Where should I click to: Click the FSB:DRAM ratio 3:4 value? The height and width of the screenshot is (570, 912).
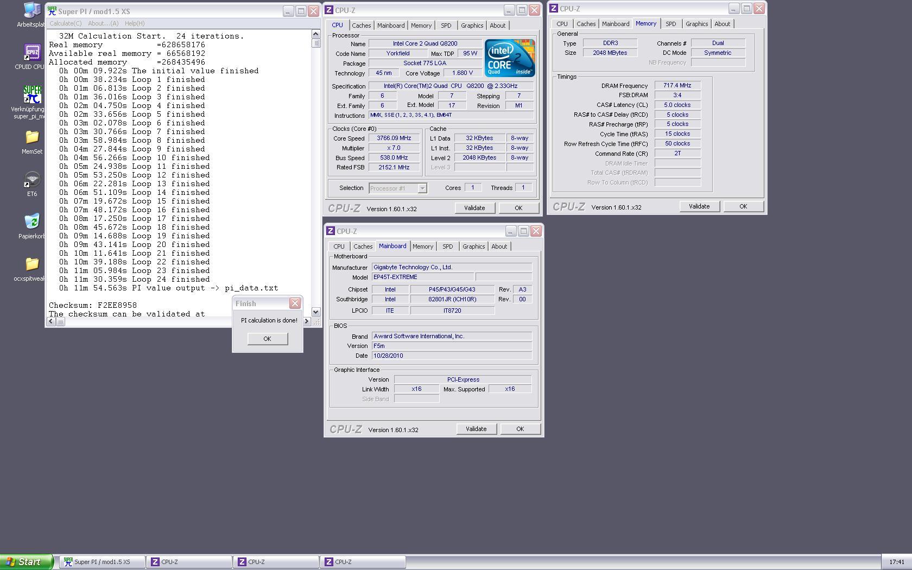677,95
